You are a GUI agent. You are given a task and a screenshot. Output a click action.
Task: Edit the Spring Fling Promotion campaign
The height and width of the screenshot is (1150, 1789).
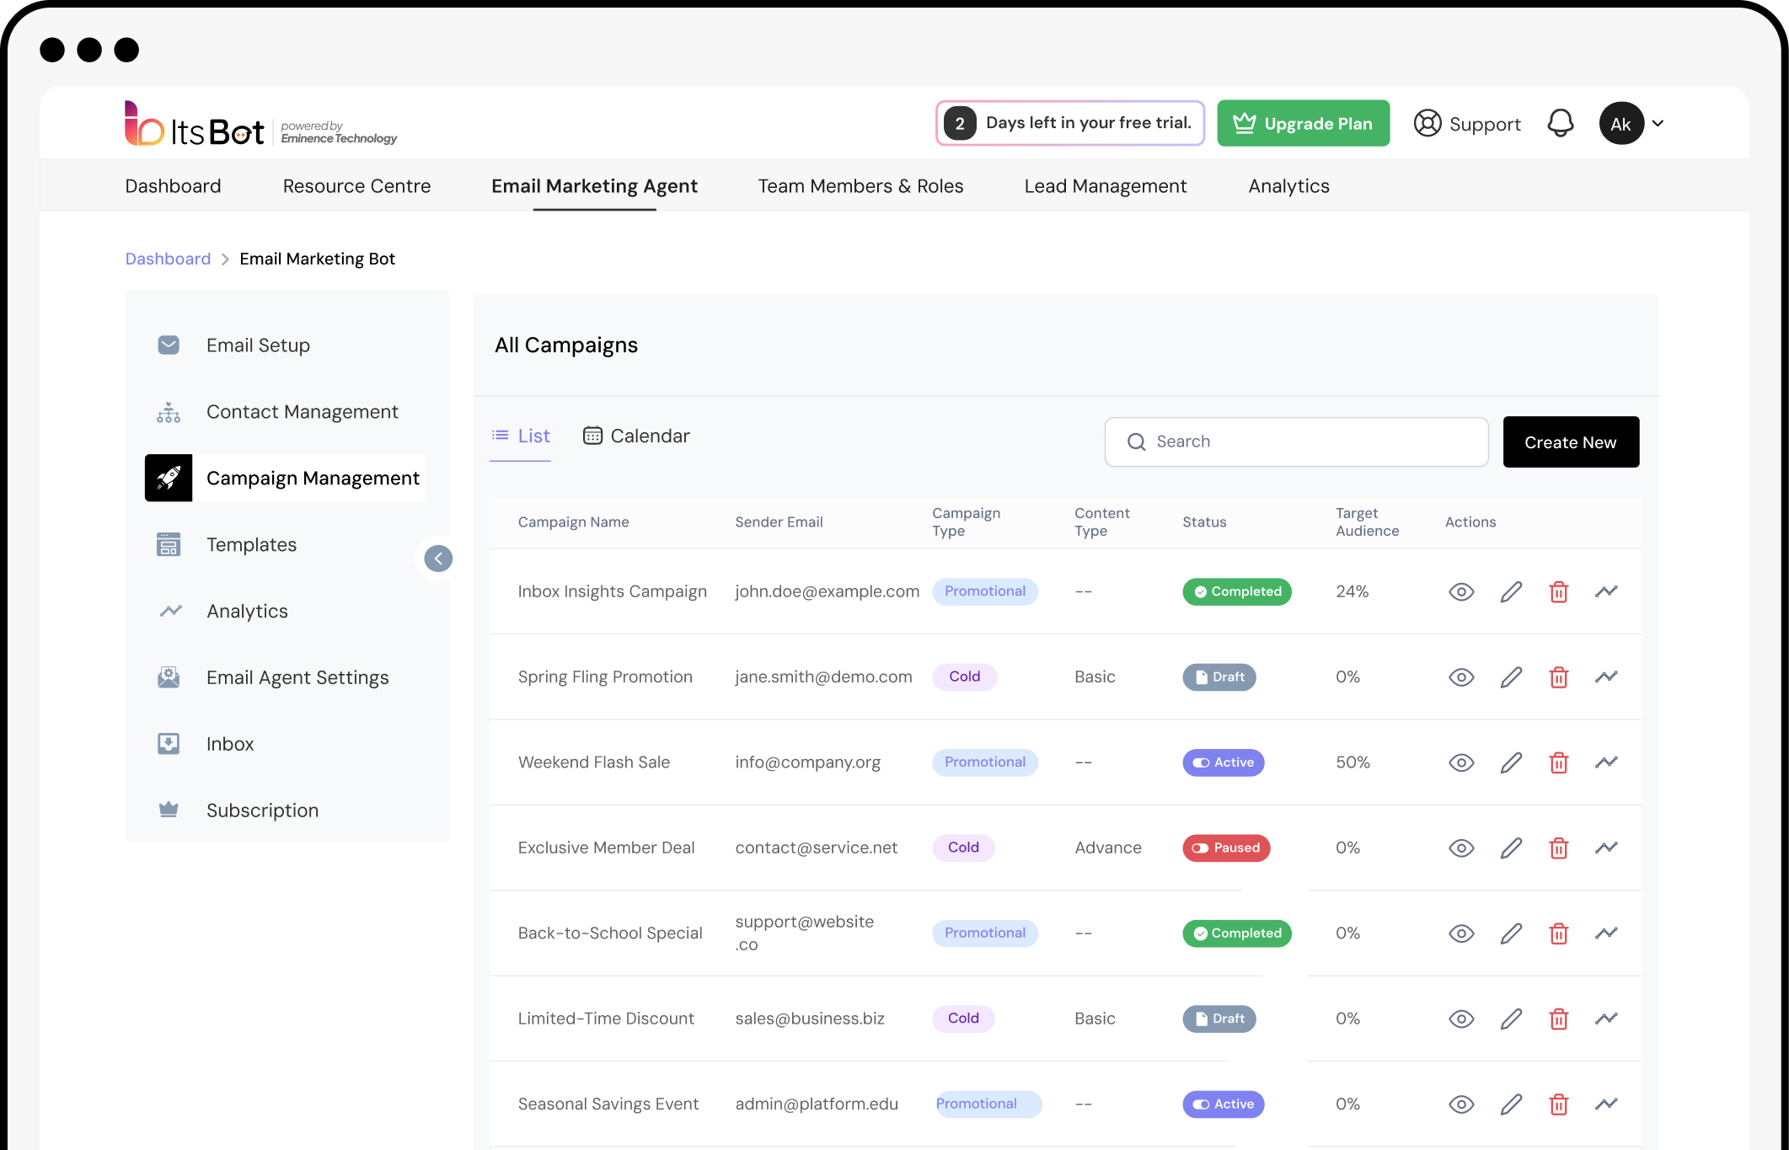pyautogui.click(x=1511, y=677)
